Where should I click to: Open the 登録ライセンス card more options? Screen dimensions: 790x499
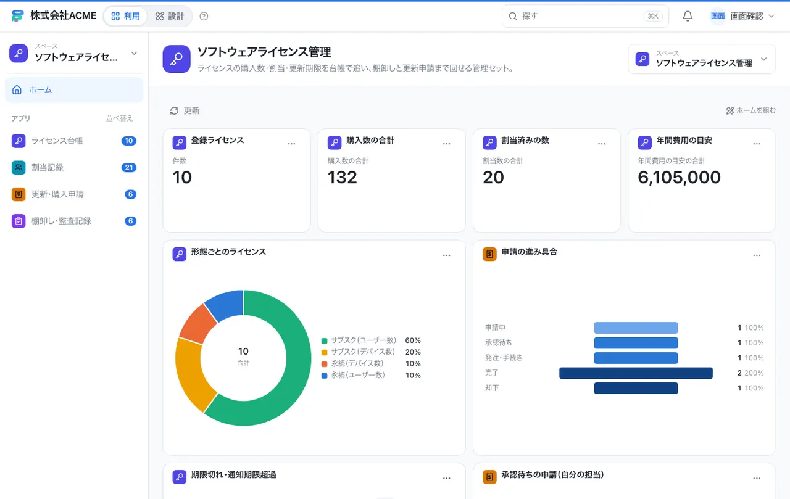click(x=292, y=143)
